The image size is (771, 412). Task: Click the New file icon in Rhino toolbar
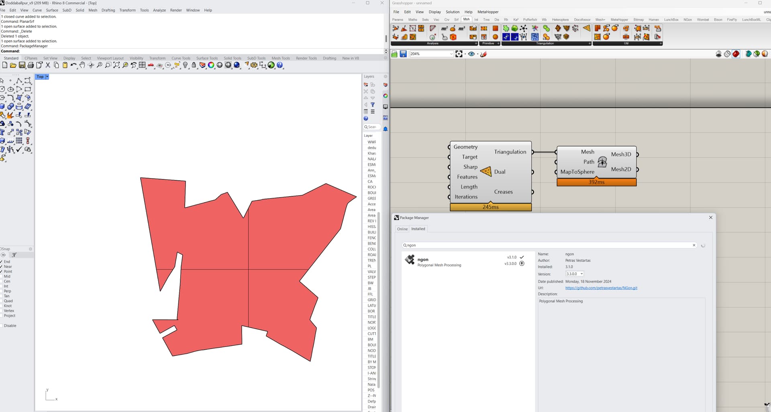[5, 65]
